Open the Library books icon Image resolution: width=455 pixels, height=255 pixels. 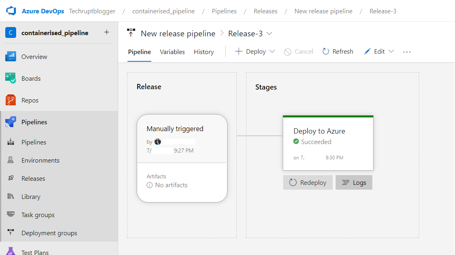(11, 196)
